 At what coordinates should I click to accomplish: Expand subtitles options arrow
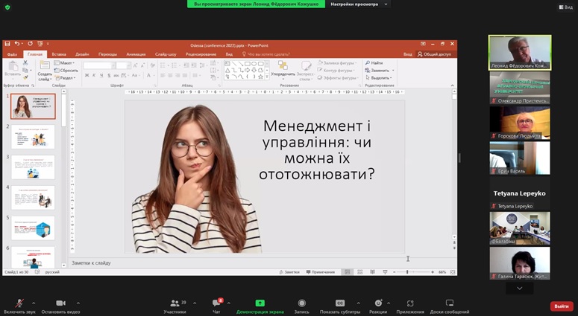(x=358, y=303)
